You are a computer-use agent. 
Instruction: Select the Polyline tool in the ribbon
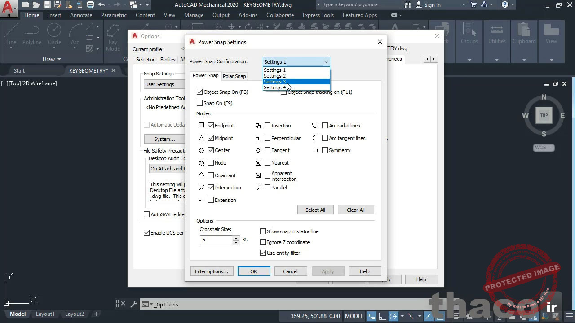(x=32, y=35)
